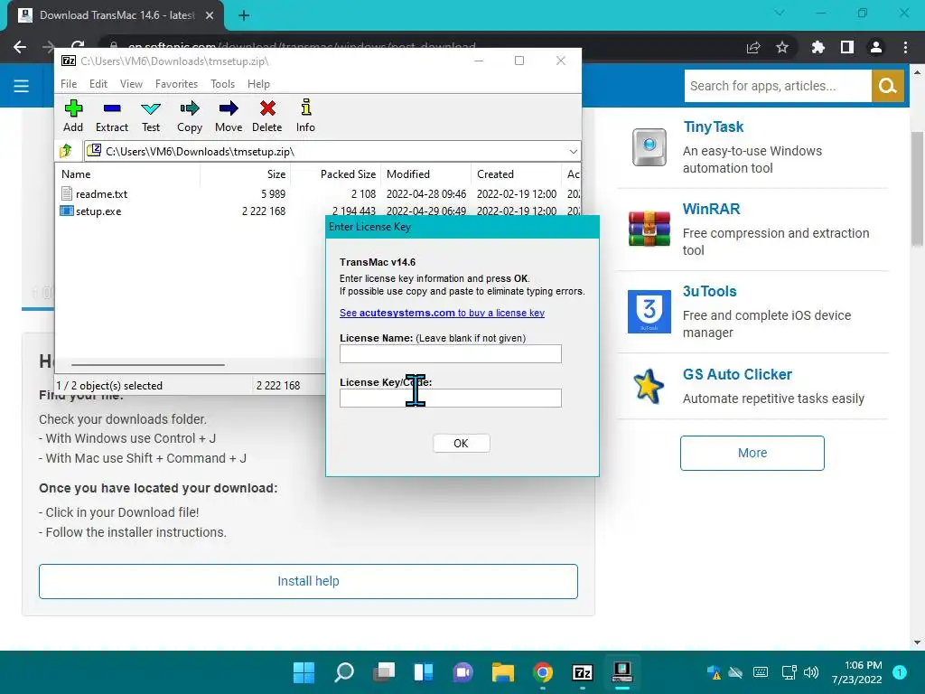Click the Move toolbar icon in 7-Zip
Viewport: 925px width, 694px height.
[229, 116]
